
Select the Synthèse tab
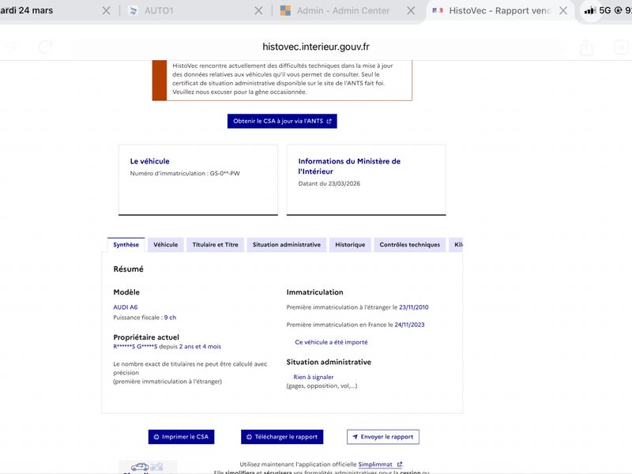coord(126,245)
